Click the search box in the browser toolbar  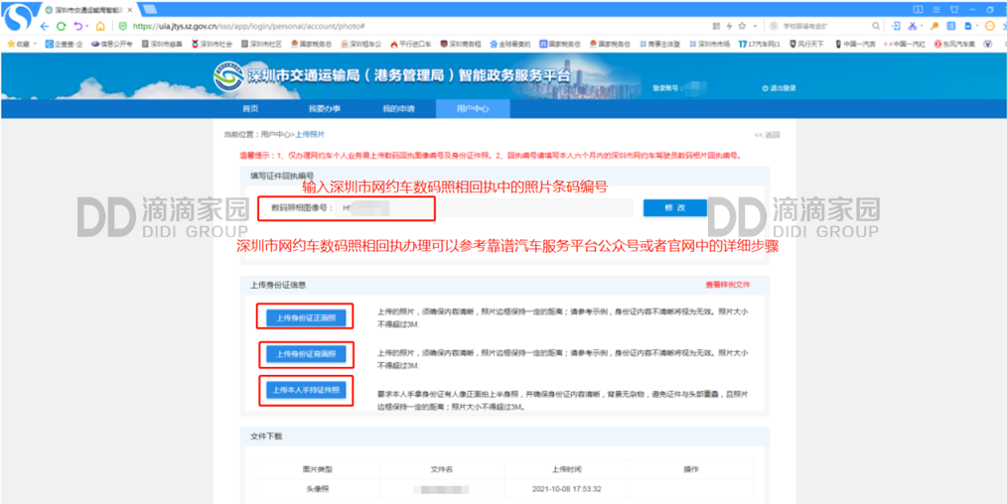pos(825,26)
